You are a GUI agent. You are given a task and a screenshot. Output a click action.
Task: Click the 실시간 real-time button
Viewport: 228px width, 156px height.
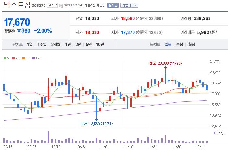(113, 6)
